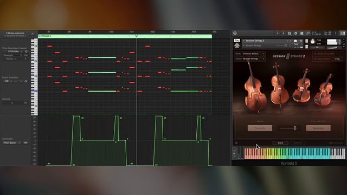347x195 pixels.
Task: Enable the upper smart-voice checkbox
Action: point(315,54)
